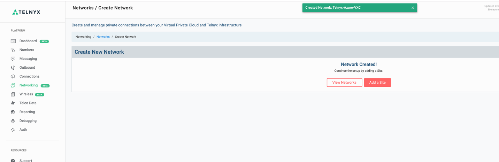Screen dimensions: 499x162
Task: Click 'Created Network: Telnyx-Azure-VXC' toast text
Action: coord(333,8)
